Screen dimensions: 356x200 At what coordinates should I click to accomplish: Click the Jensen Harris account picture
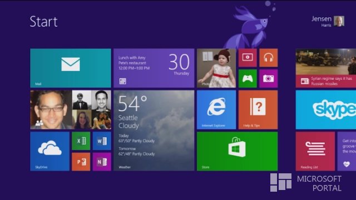339,21
